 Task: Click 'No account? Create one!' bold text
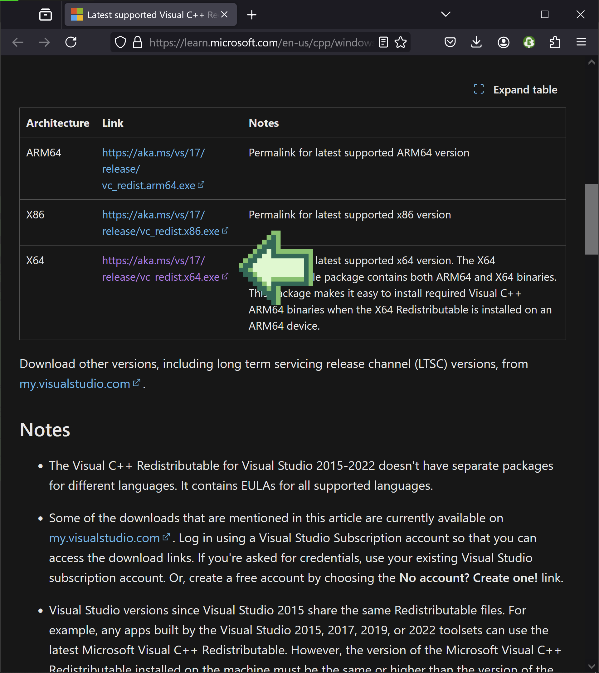[x=469, y=578]
